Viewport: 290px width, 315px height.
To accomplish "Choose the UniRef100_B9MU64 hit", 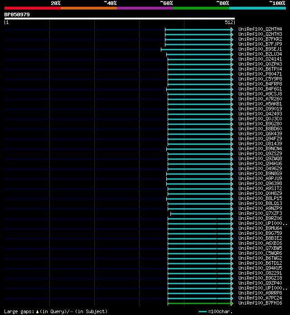I will pos(260,228).
